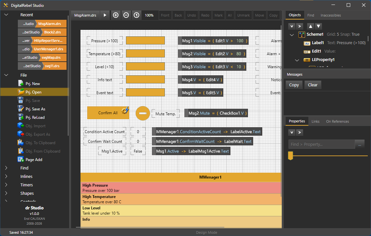This screenshot has width=371, height=236.
Task: Click the Prj. Save As floppy icon
Action: pos(21,109)
